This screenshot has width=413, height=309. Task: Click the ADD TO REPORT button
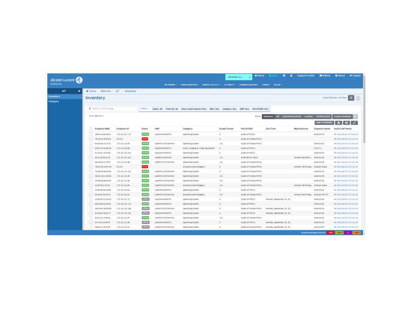tap(324, 123)
